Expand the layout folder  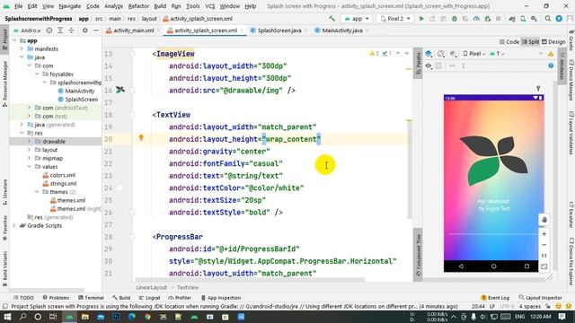point(30,150)
